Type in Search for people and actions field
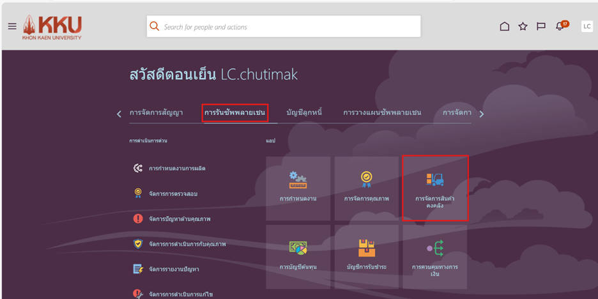The image size is (598, 299). pyautogui.click(x=287, y=27)
